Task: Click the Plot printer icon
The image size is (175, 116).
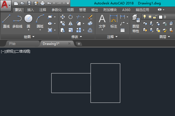Action: click(x=43, y=3)
